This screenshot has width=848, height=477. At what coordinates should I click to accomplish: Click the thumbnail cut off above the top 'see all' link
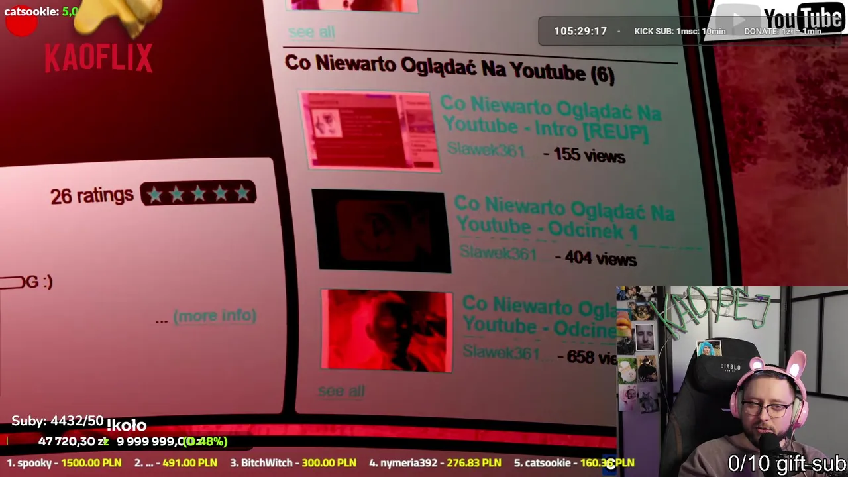354,5
